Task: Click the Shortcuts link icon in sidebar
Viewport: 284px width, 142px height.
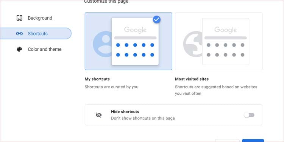Action: 19,33
